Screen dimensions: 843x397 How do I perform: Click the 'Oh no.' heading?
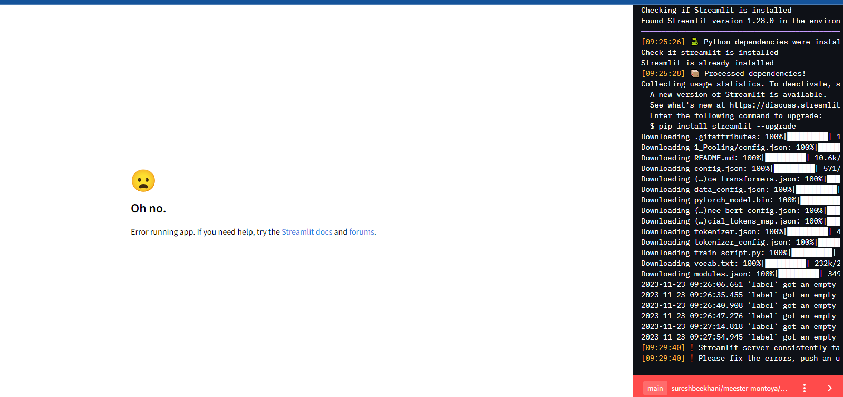point(149,209)
